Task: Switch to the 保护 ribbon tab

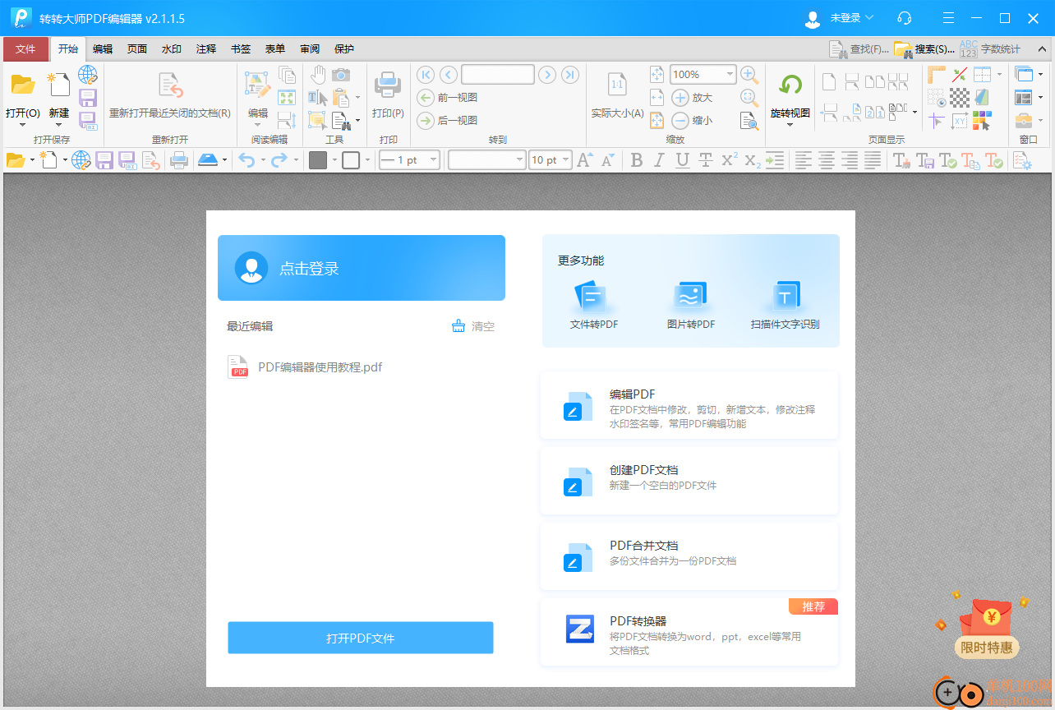Action: tap(344, 48)
